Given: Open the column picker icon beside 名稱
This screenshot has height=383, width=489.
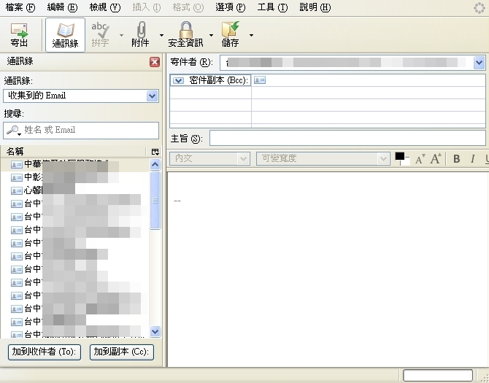Looking at the screenshot, I should pos(155,152).
